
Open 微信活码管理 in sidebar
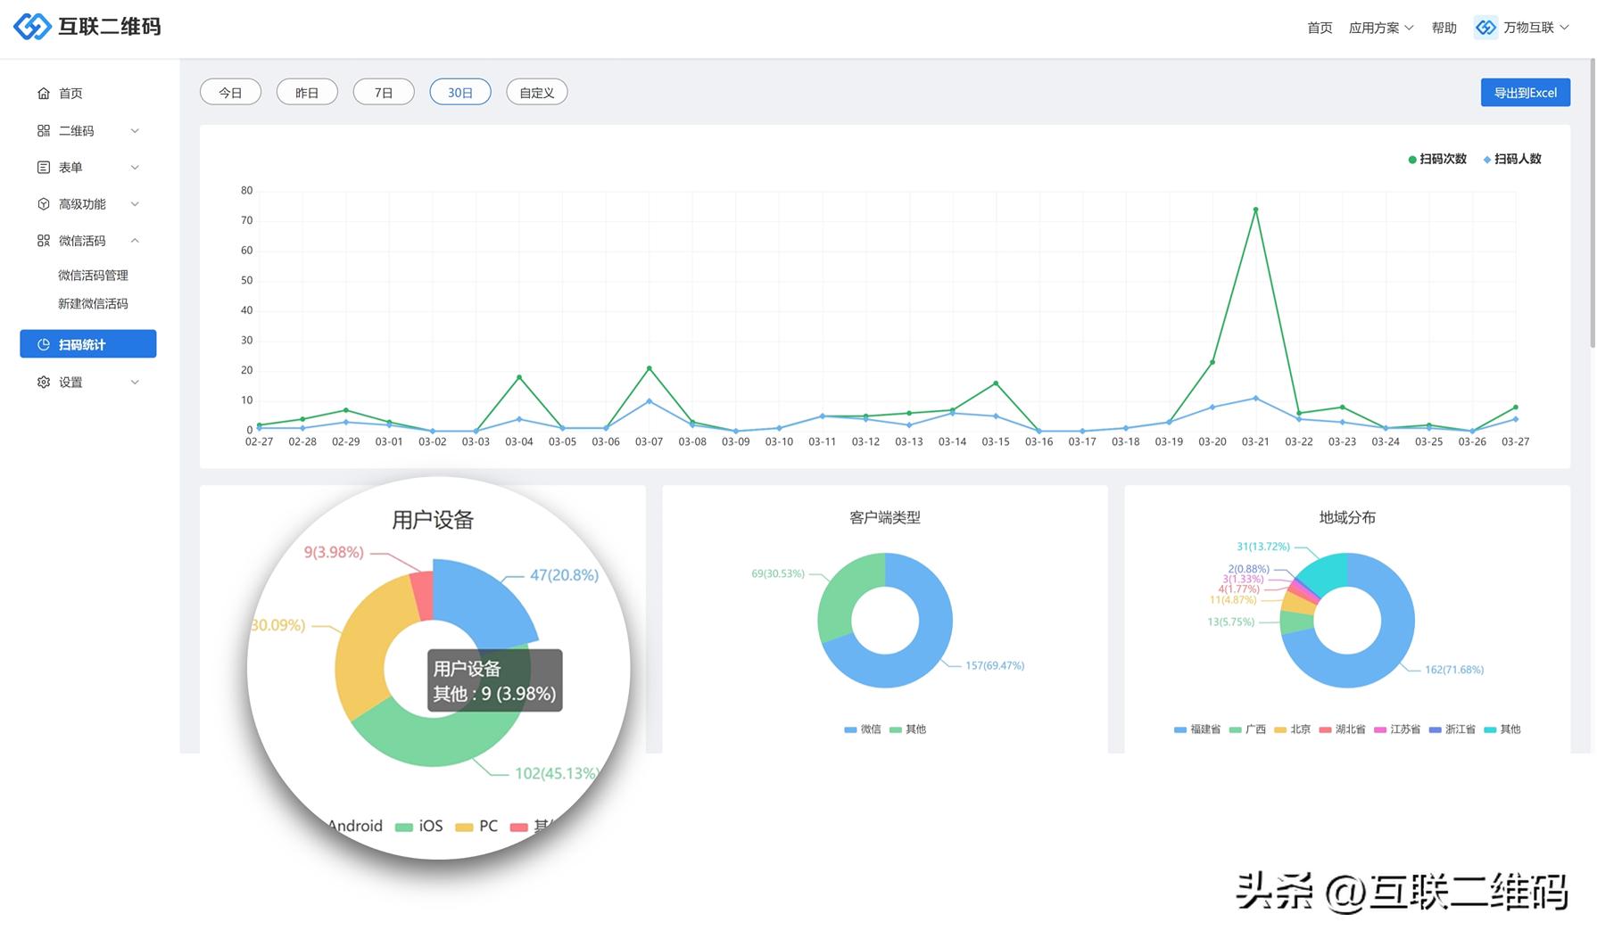pos(93,276)
